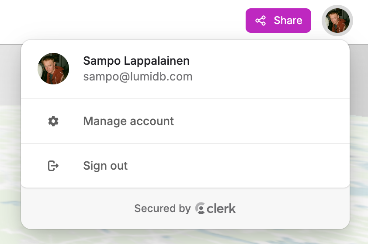Click the purple Share button
Screen dimensions: 368x244
[x=278, y=21]
